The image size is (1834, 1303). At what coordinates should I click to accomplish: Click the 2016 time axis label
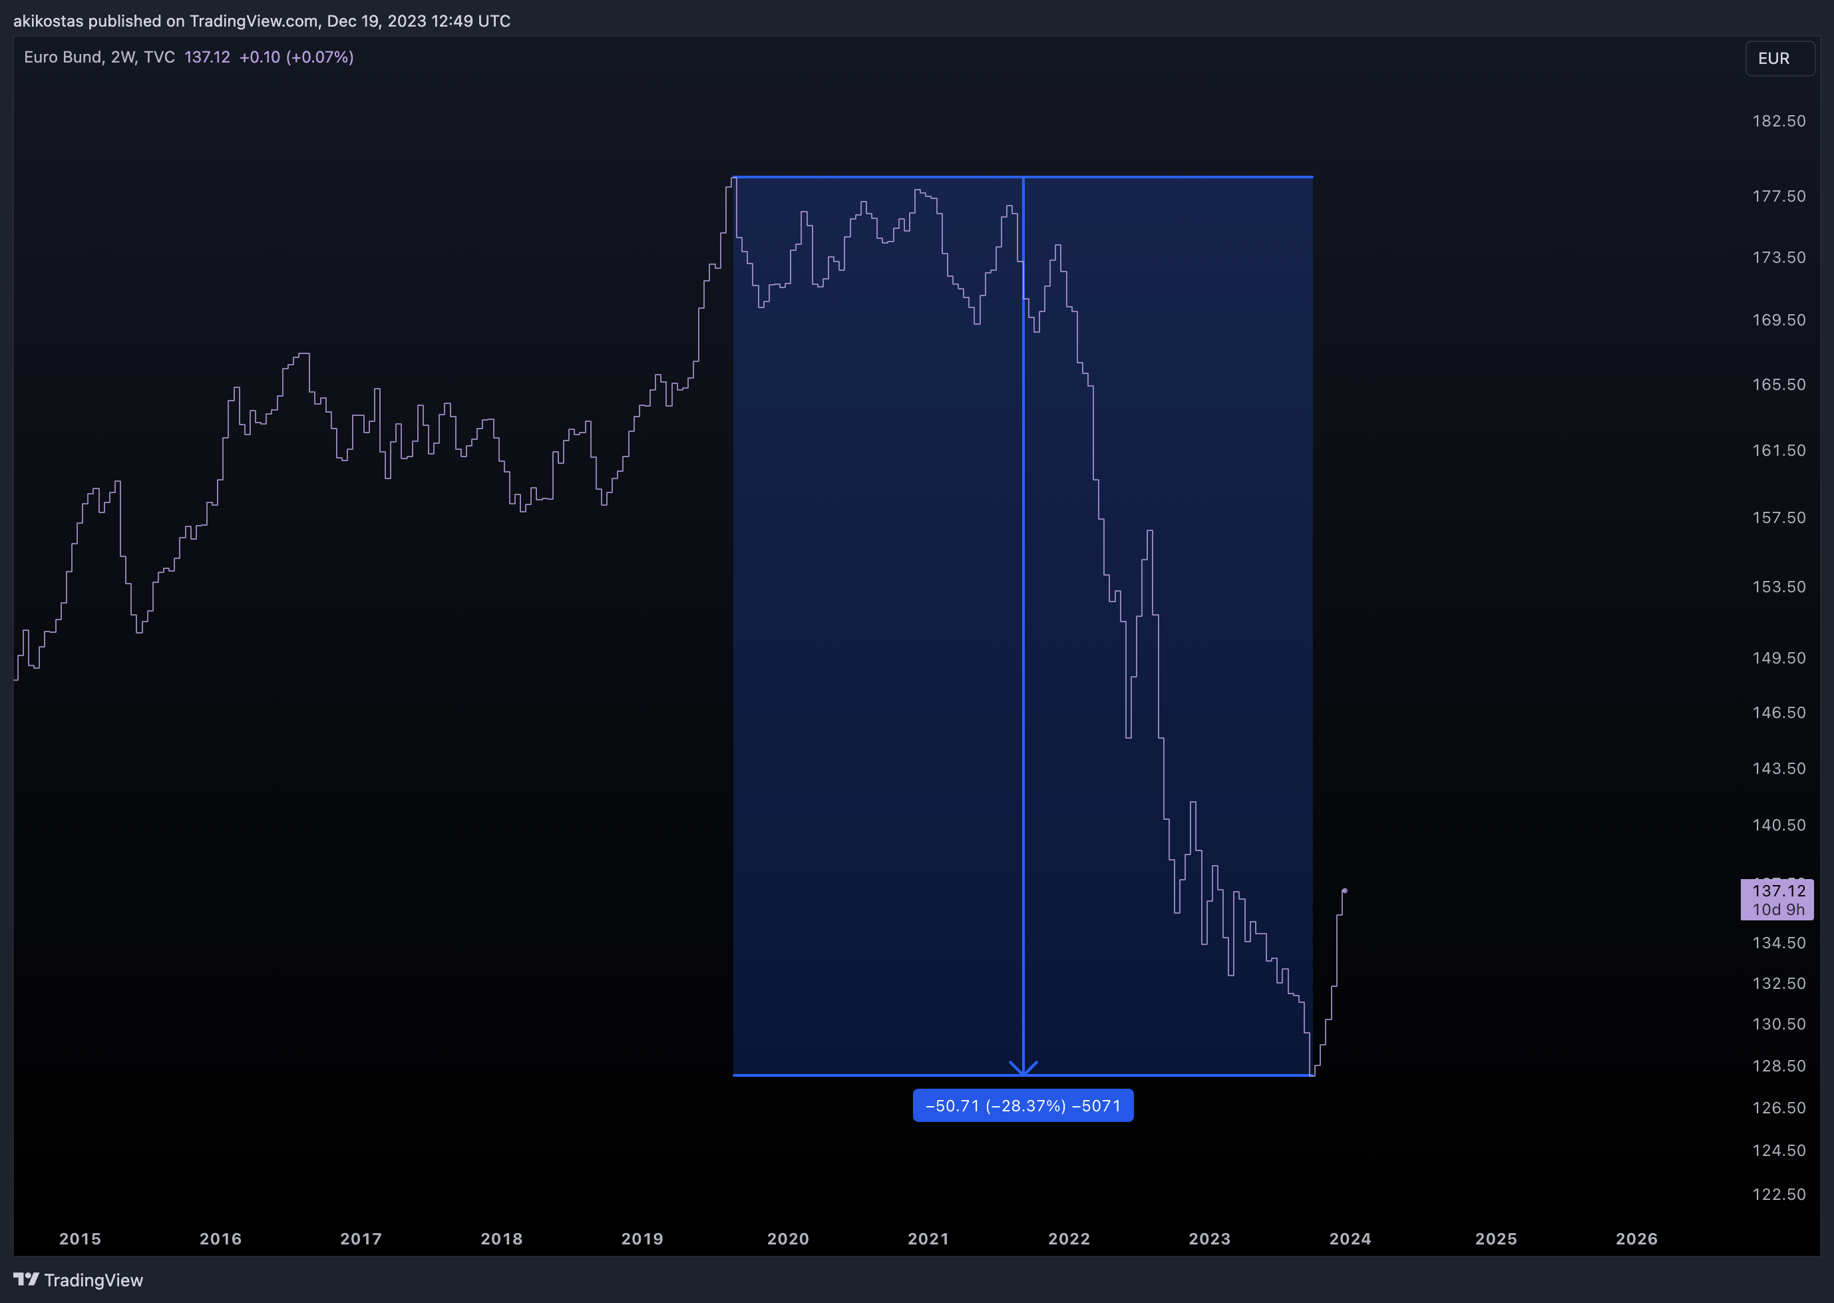tap(221, 1239)
